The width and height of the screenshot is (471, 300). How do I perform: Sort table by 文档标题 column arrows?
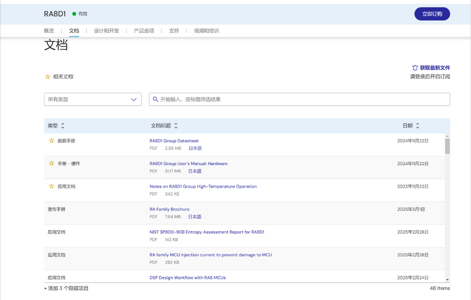click(176, 125)
